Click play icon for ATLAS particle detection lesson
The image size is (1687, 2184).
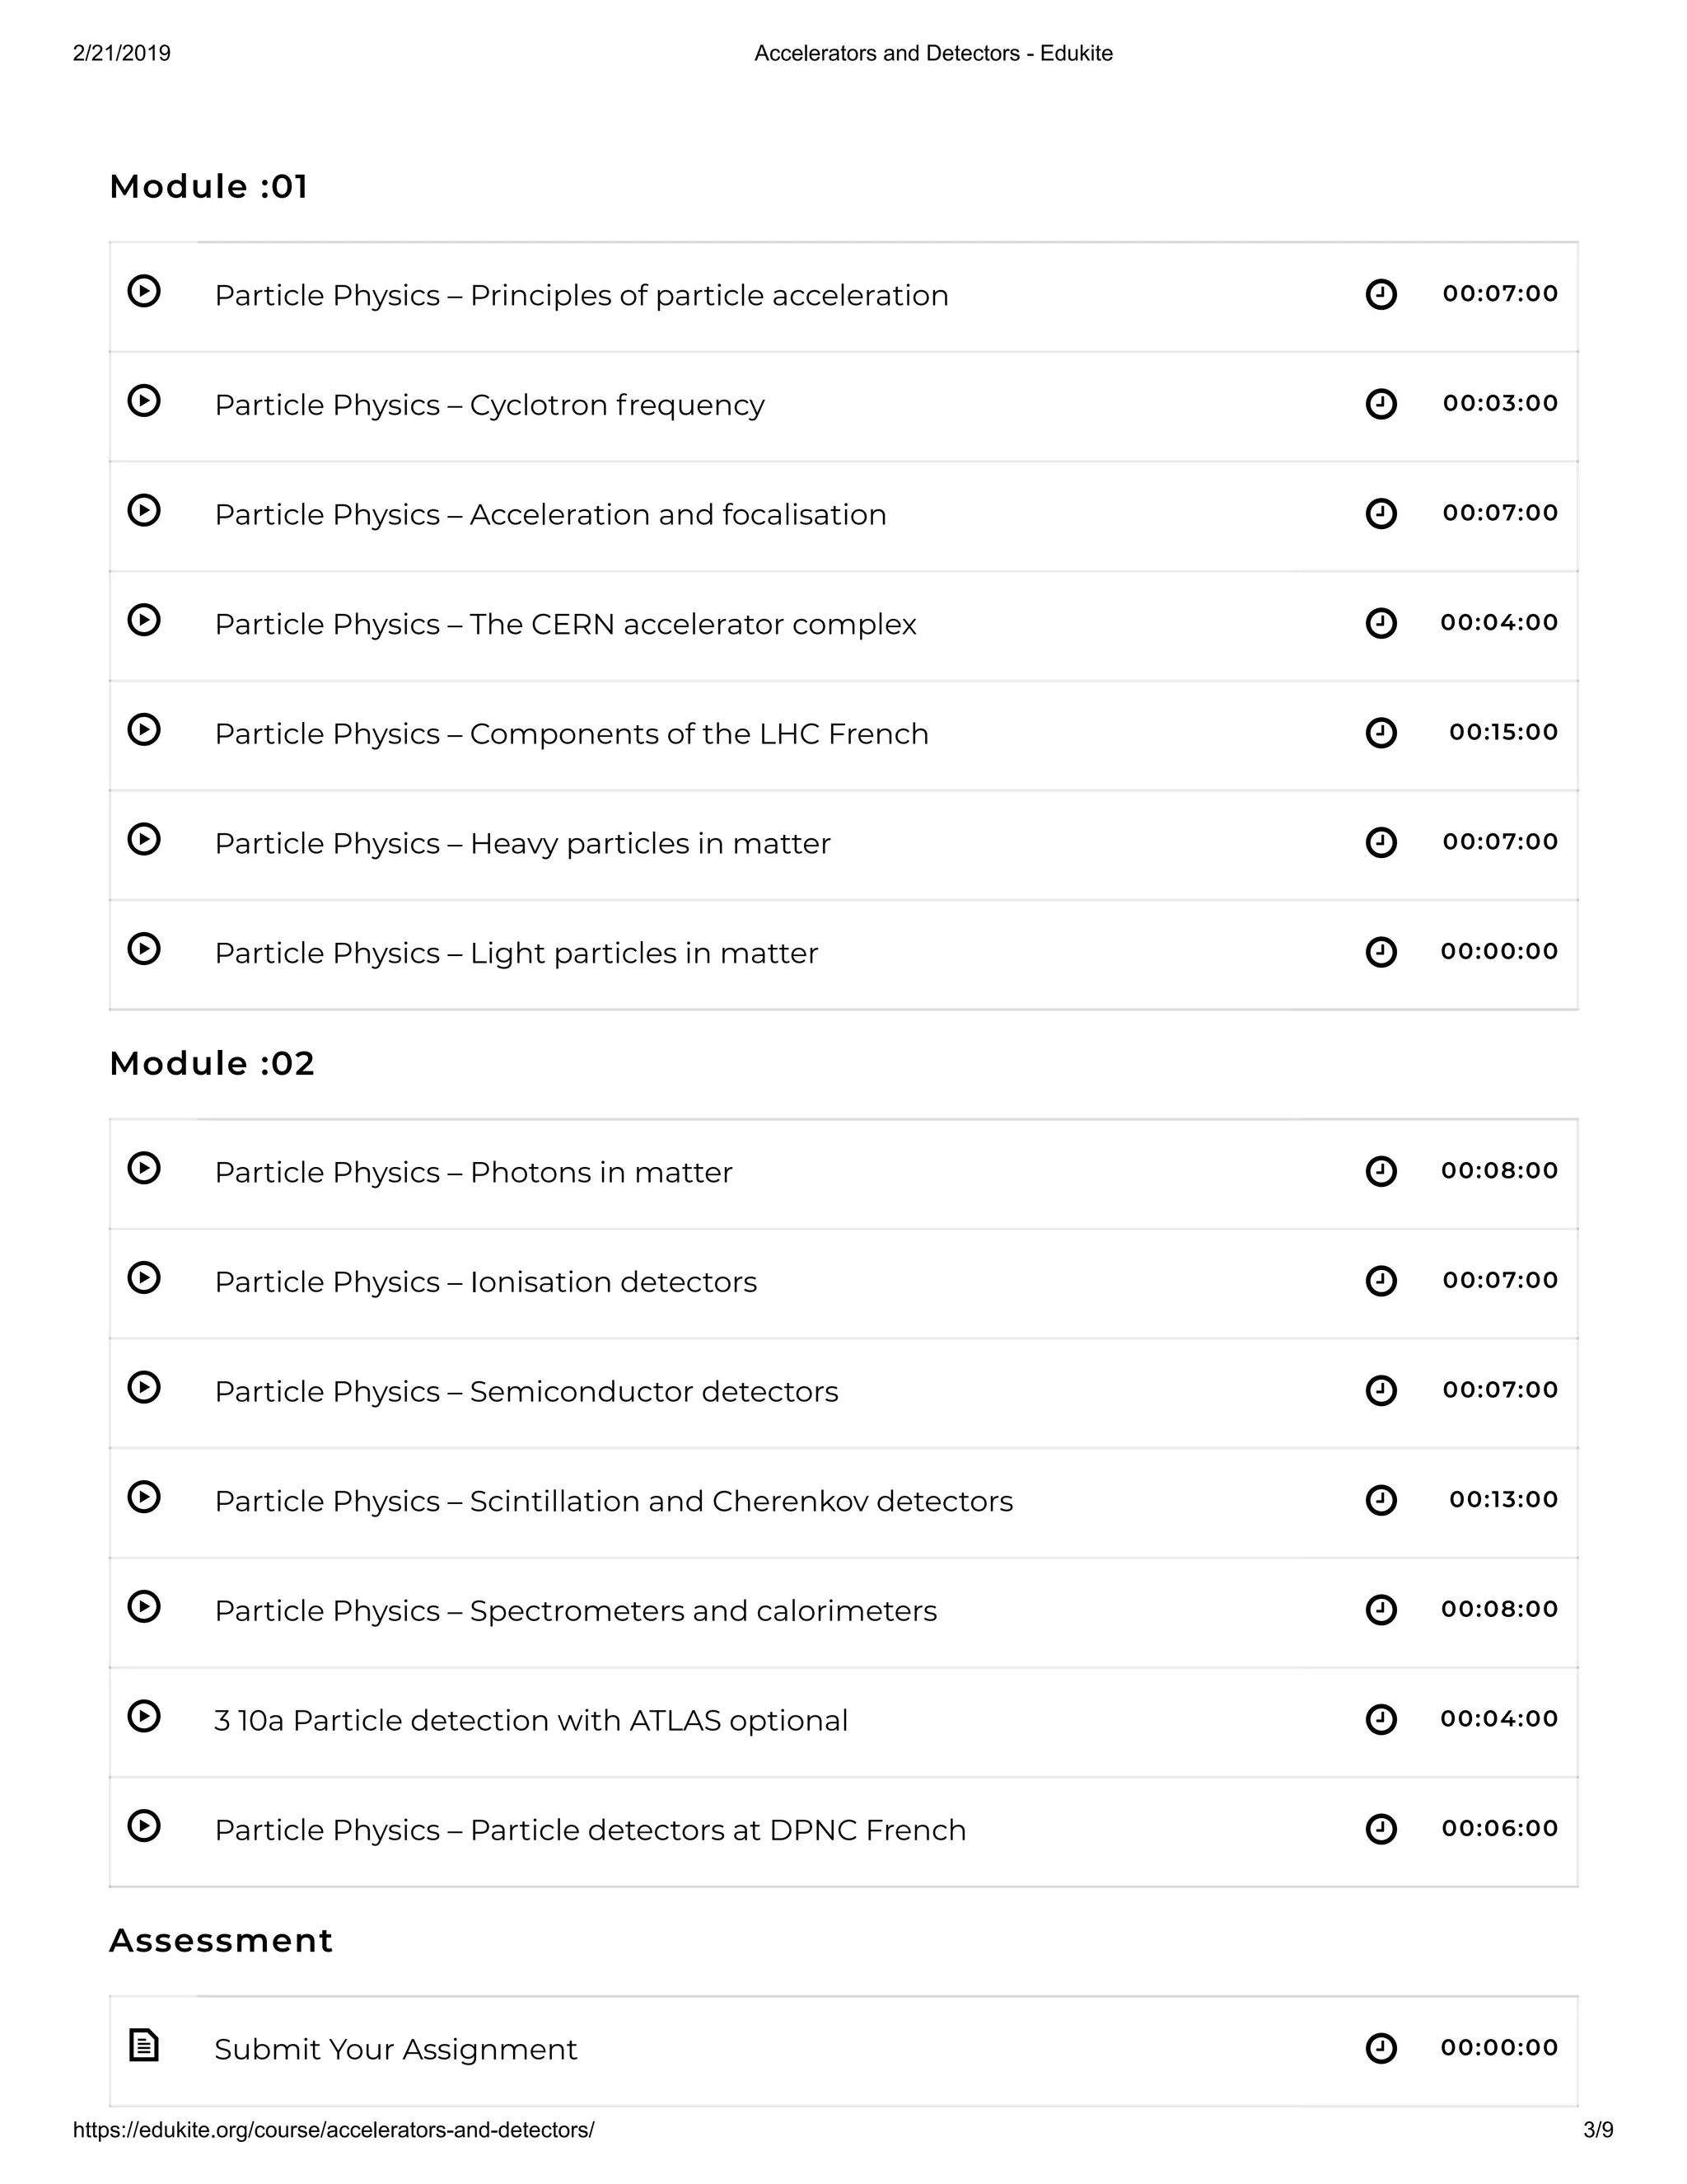coord(144,1716)
